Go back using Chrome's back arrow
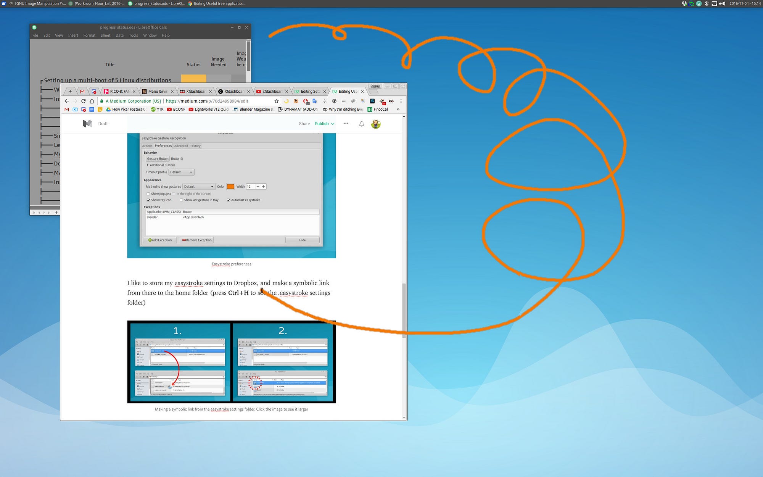Screen dimensions: 763x477 point(67,101)
